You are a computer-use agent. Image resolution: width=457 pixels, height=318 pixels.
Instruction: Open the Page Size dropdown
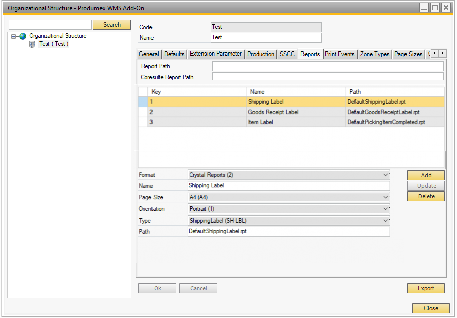pos(386,197)
